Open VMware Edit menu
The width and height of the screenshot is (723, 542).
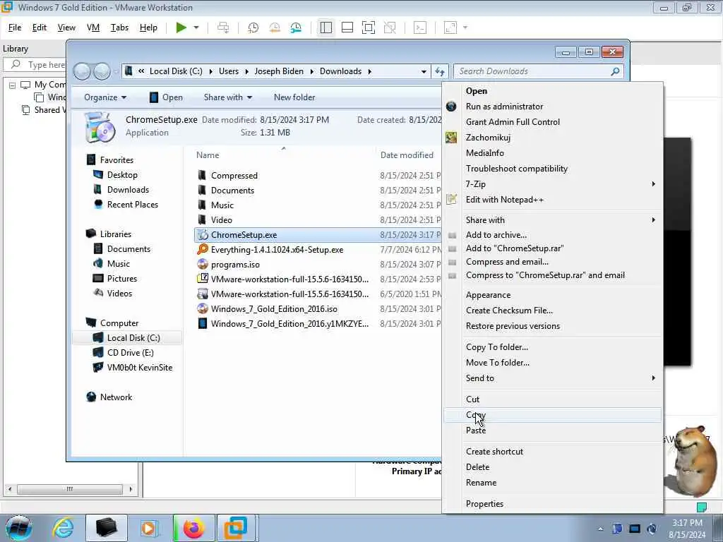click(40, 28)
